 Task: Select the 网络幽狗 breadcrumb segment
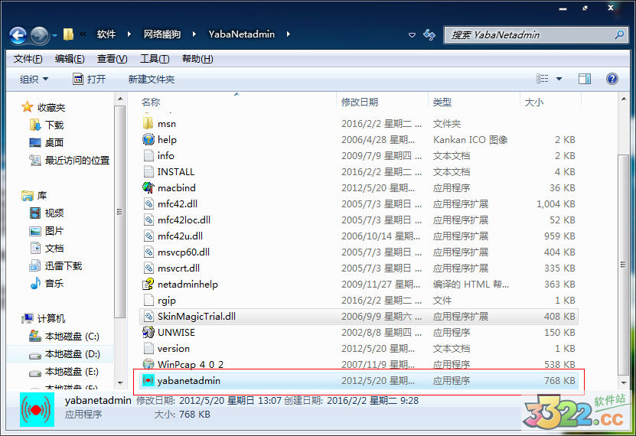tap(161, 34)
